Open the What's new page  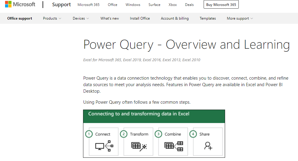[110, 18]
